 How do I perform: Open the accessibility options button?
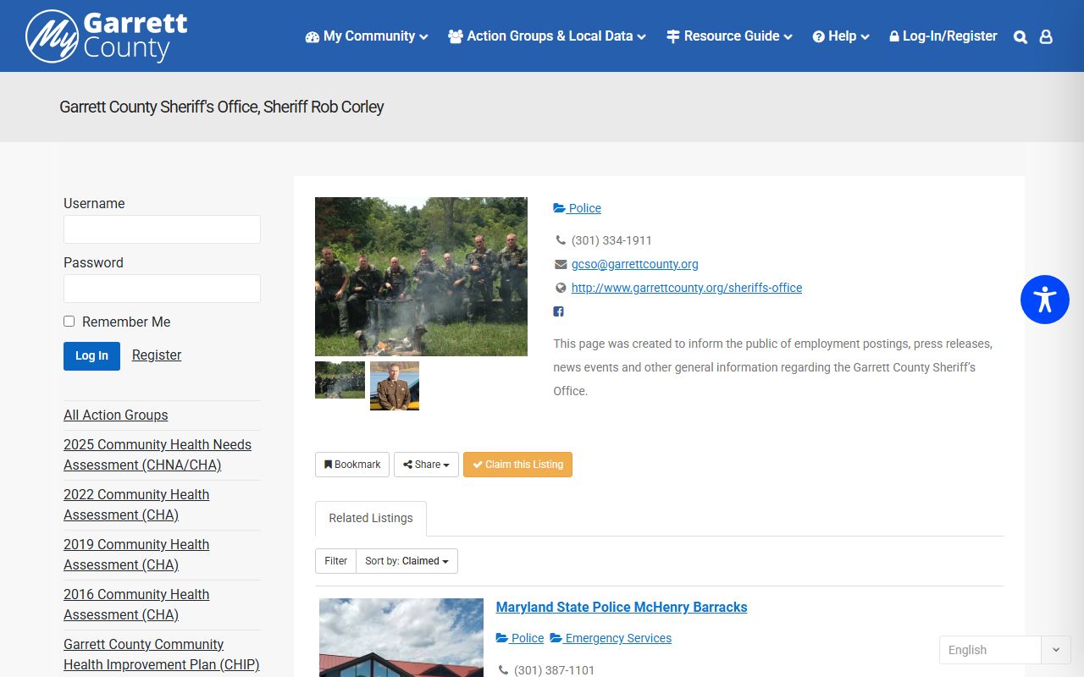[x=1045, y=300]
